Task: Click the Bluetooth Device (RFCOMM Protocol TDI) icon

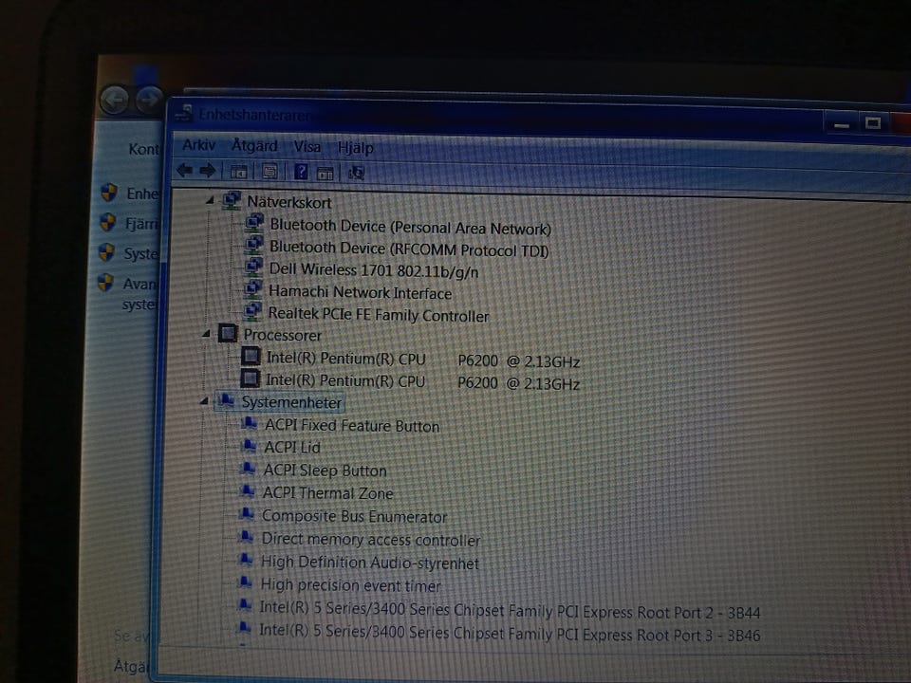Action: (x=254, y=245)
